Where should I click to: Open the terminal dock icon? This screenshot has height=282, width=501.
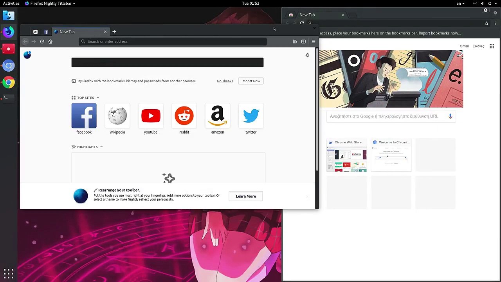point(9,98)
